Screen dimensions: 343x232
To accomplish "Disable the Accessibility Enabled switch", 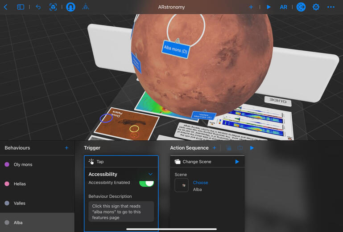I will [x=146, y=183].
